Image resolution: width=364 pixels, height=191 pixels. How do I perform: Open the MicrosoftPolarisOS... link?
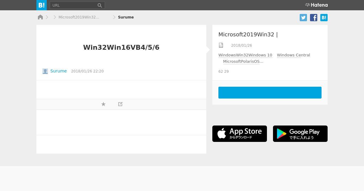click(243, 62)
